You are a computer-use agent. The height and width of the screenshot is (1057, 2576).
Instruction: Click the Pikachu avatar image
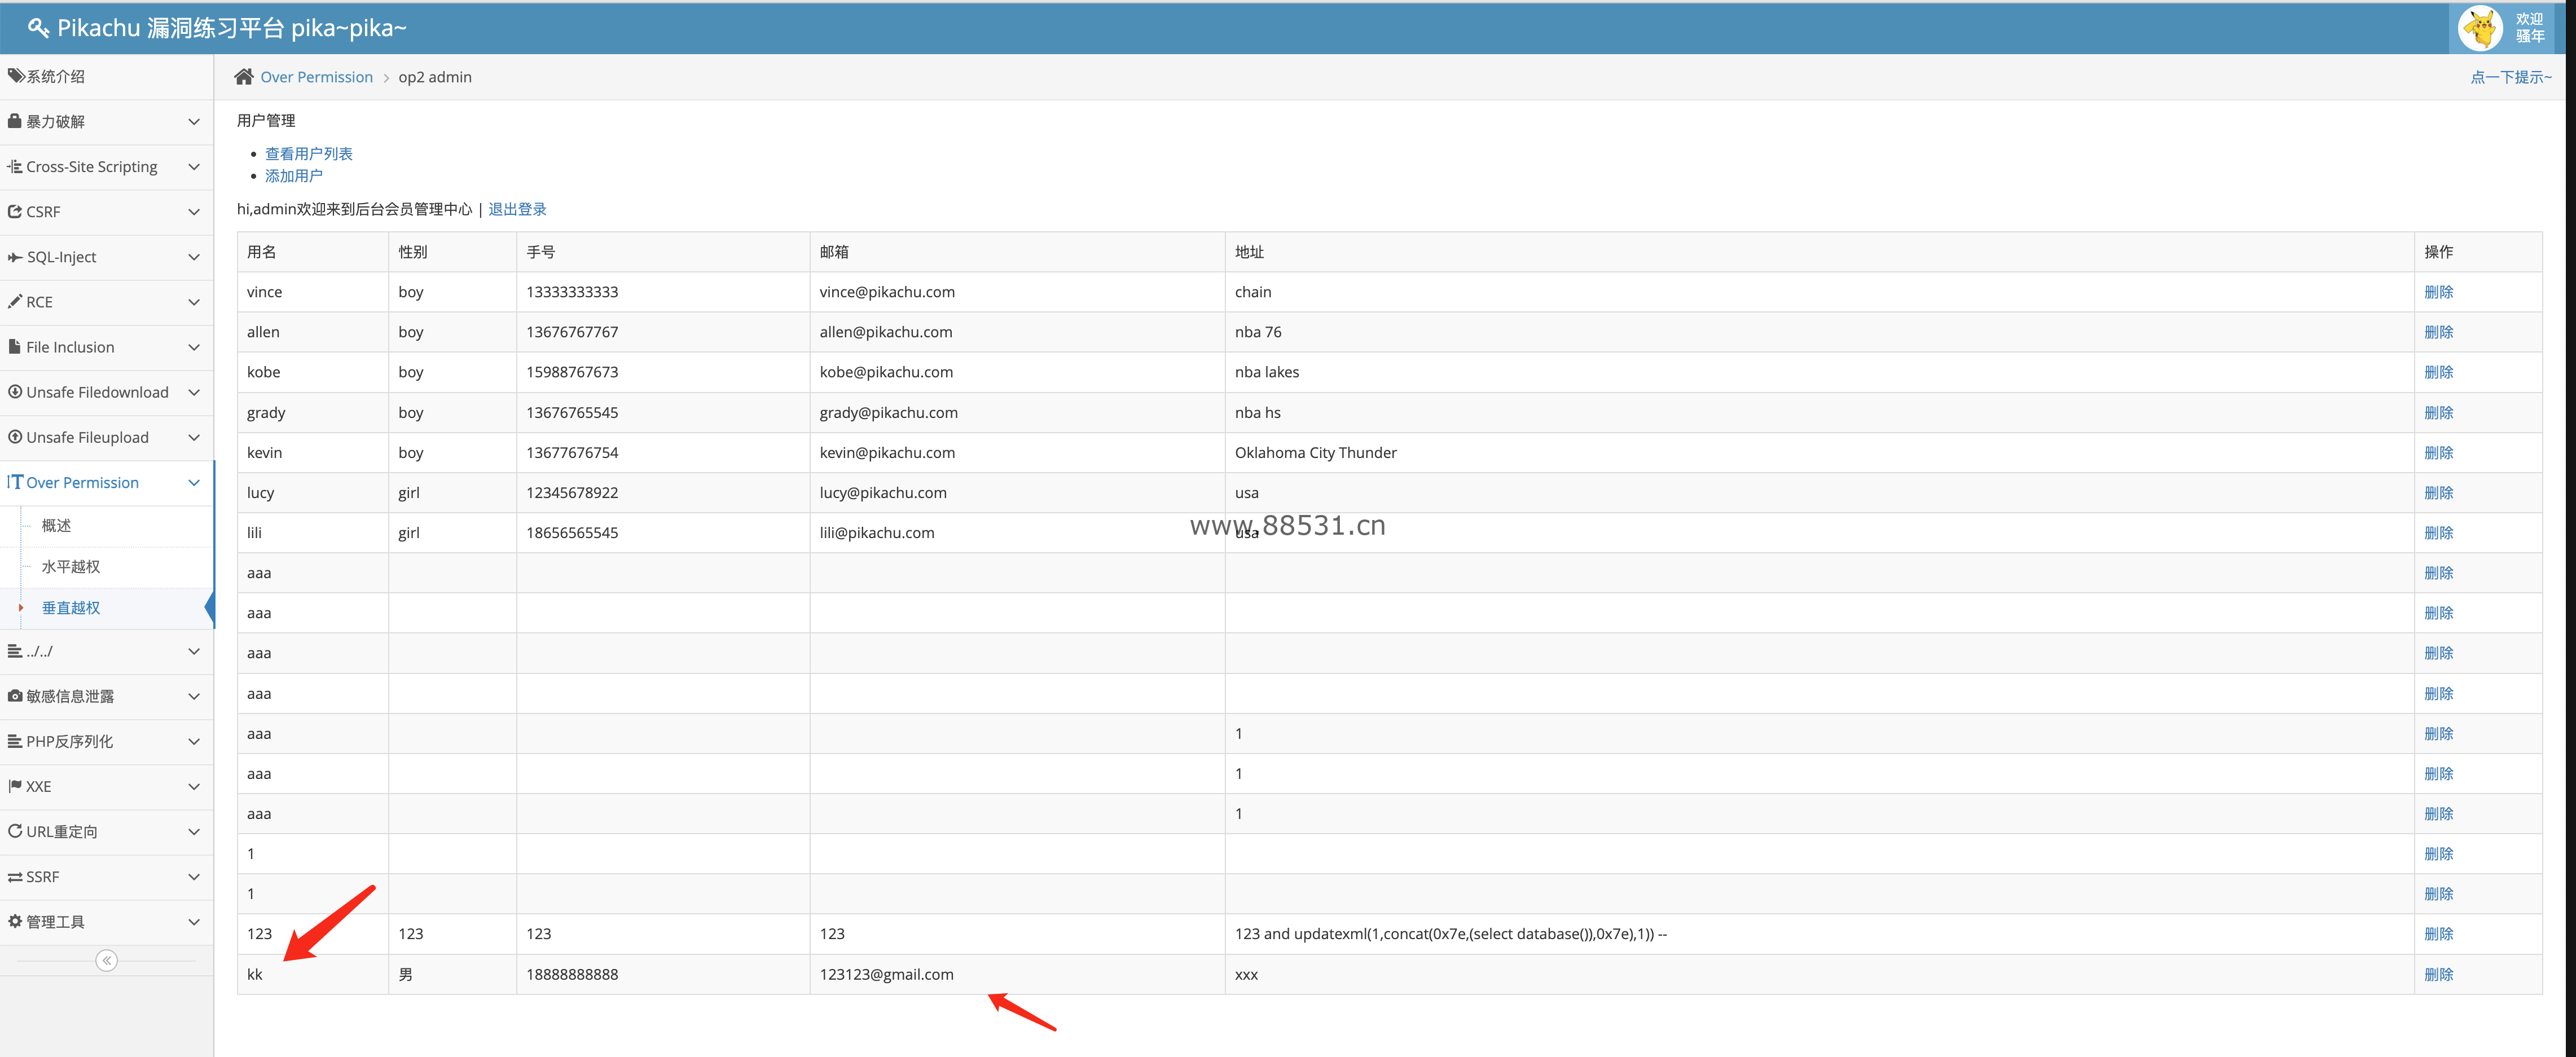(2480, 28)
